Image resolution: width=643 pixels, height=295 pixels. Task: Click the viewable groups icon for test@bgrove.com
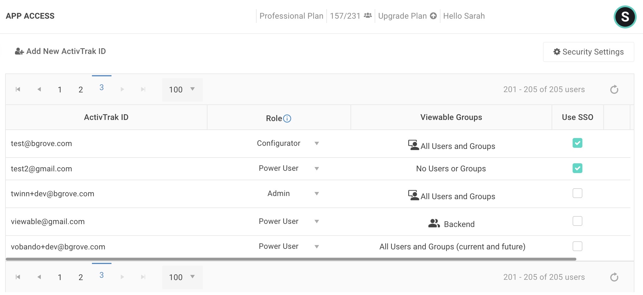pyautogui.click(x=413, y=145)
